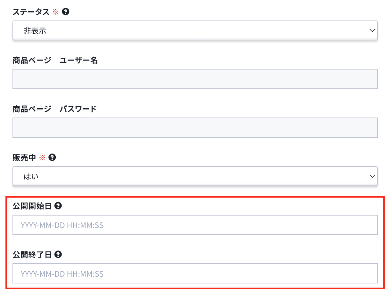Click the help icon beside 販売中
The image size is (389, 294).
[52, 157]
